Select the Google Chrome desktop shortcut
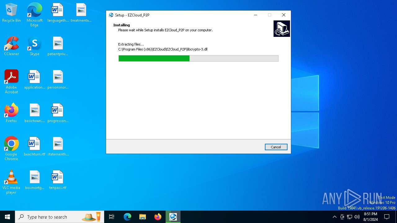Image resolution: width=397 pixels, height=223 pixels. (x=11, y=149)
